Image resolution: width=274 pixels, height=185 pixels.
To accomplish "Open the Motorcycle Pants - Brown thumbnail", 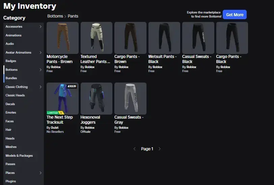I will point(62,38).
